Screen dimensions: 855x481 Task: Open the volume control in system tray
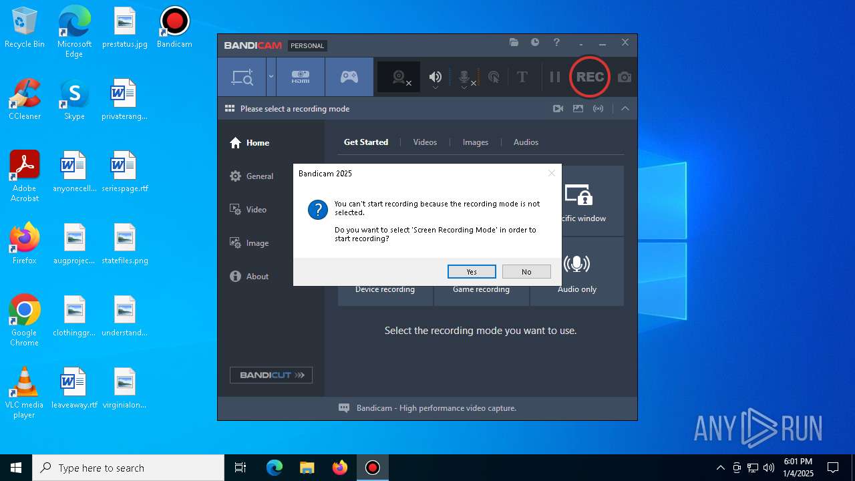click(x=769, y=468)
